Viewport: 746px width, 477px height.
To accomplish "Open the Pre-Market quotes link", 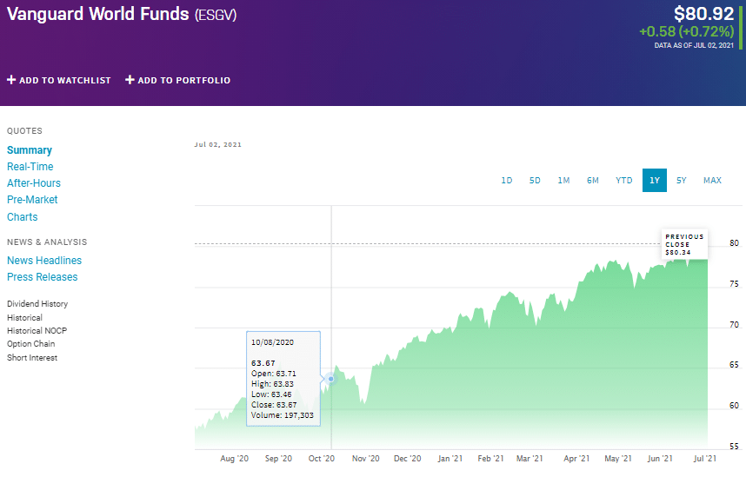I will (x=32, y=200).
